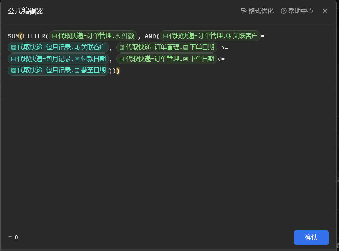Viewport: 339px width, 251px height.
Task: Click the highlighted opening parenthesis after SUM
Action: [x=21, y=36]
